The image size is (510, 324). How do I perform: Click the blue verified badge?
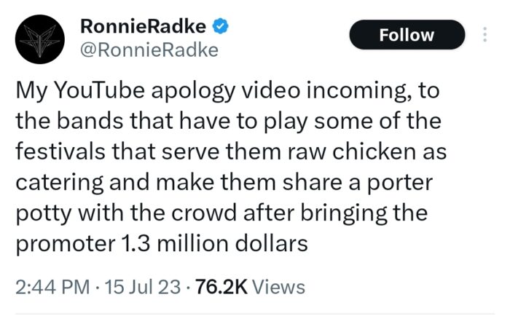221,29
